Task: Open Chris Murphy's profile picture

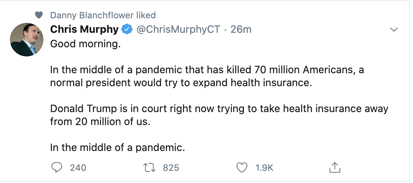Action: point(26,40)
